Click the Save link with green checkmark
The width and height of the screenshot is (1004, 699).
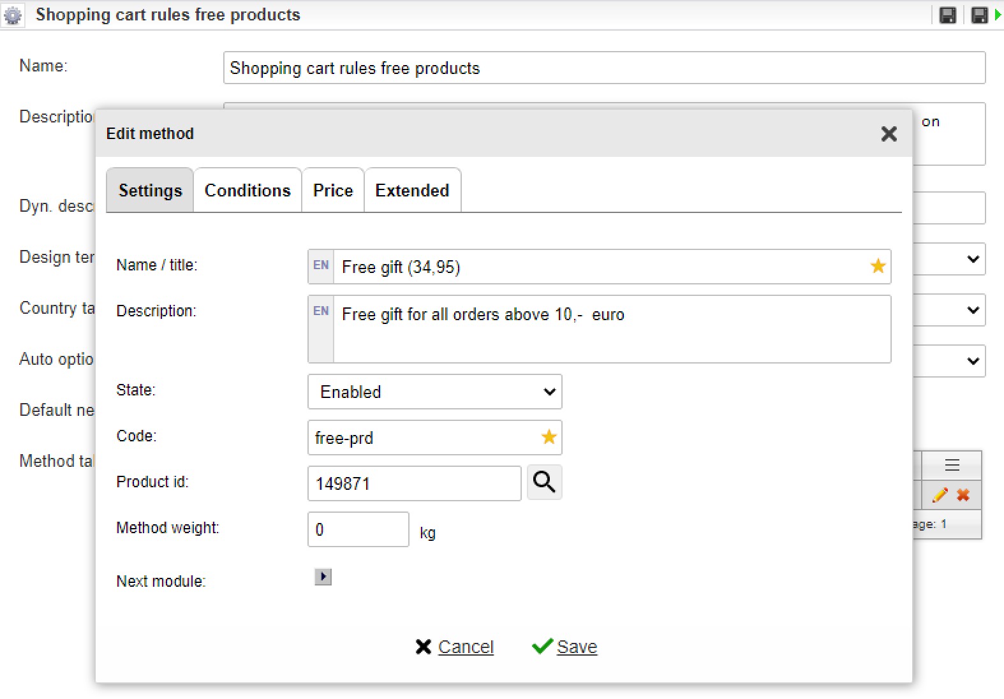tap(576, 647)
